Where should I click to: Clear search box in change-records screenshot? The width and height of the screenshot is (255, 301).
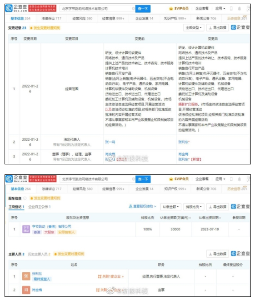click(133, 9)
